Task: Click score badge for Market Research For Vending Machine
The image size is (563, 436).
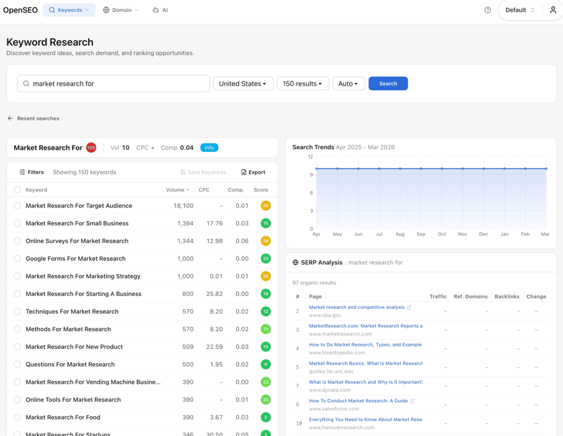Action: (x=266, y=382)
